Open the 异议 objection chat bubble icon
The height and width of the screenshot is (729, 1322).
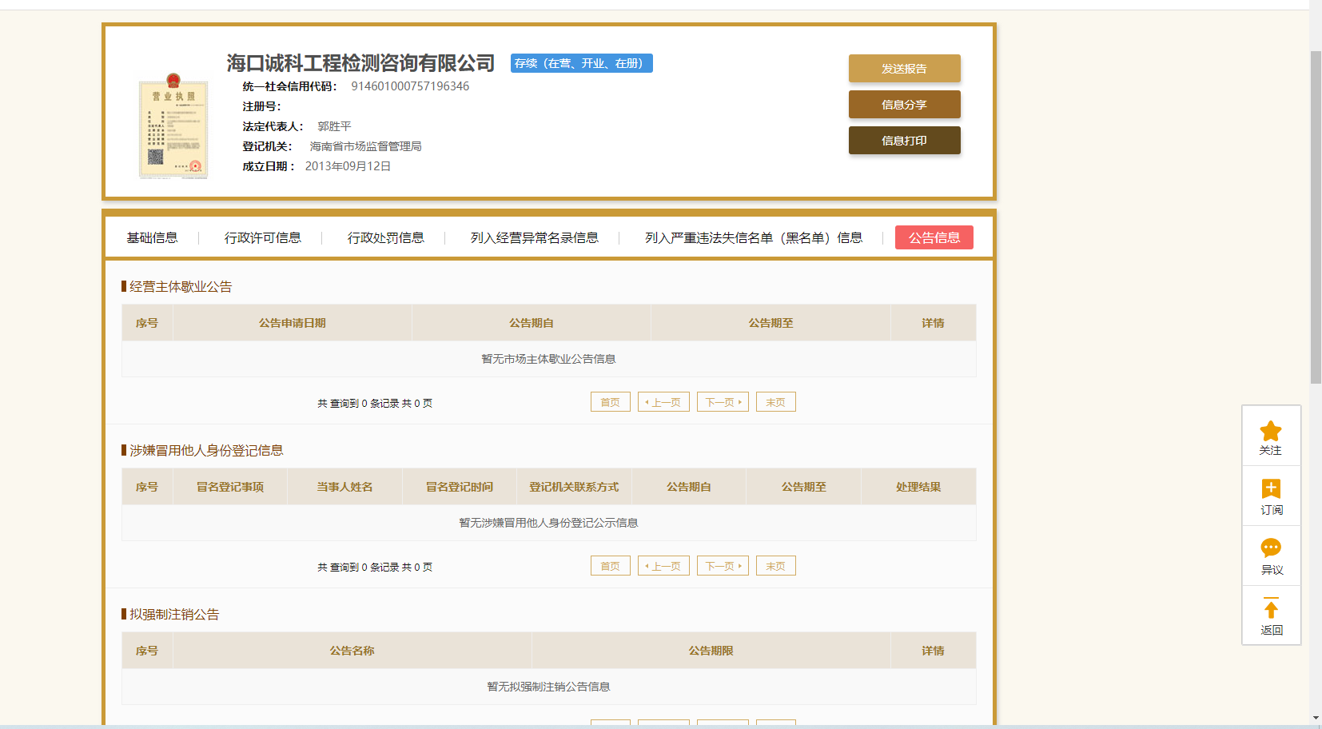click(x=1270, y=548)
